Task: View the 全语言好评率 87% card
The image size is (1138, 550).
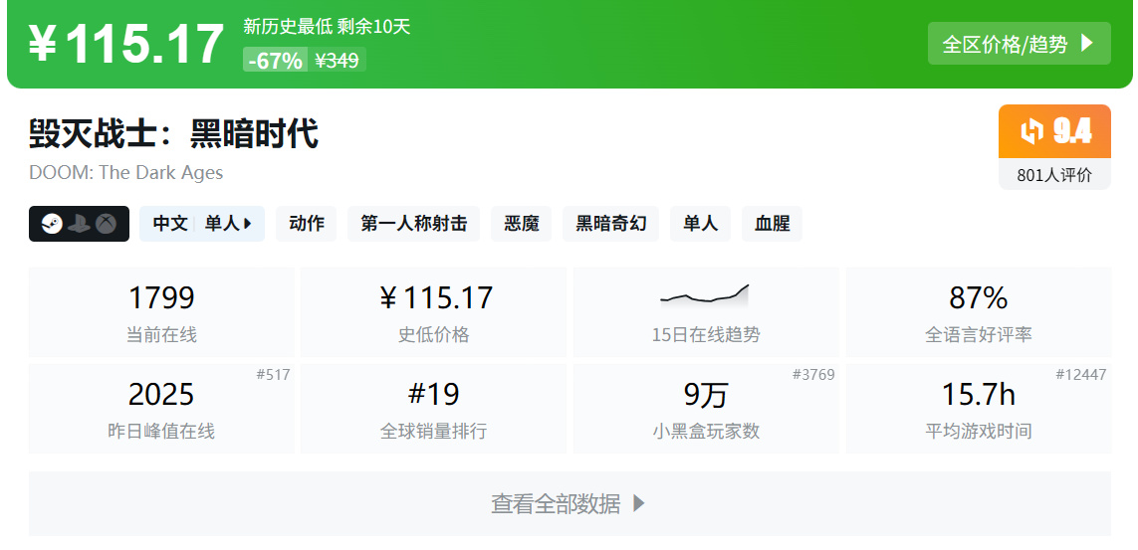Action: click(x=978, y=311)
